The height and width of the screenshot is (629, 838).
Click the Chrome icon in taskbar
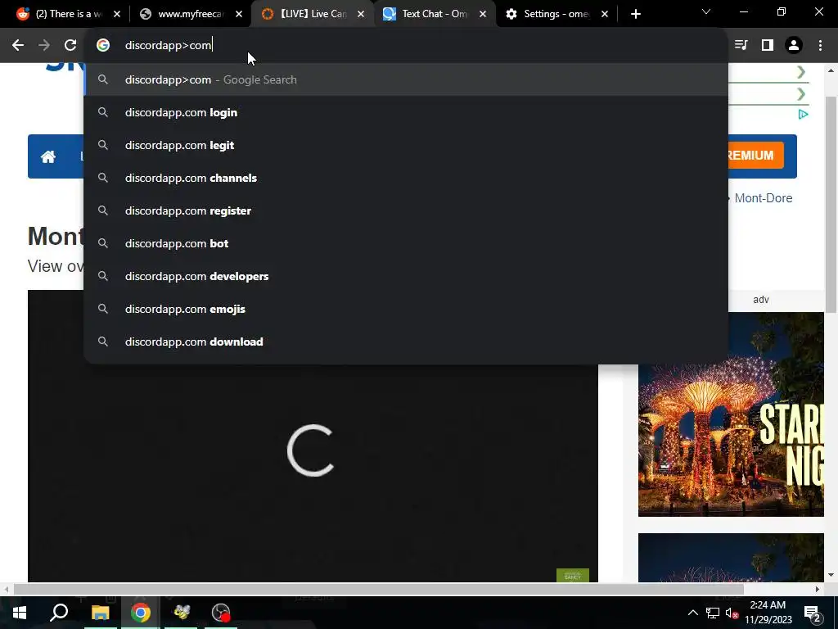(141, 613)
